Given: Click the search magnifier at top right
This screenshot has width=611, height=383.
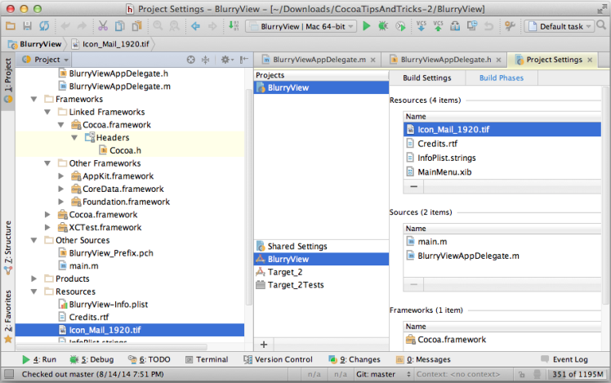Looking at the screenshot, I should (602, 25).
